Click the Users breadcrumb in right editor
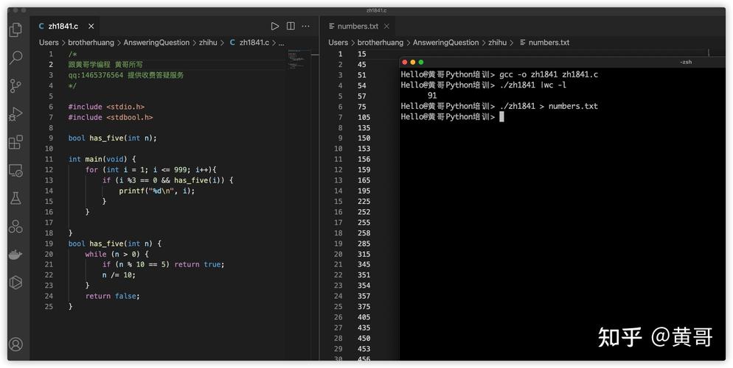Image resolution: width=733 pixels, height=368 pixels. tap(338, 43)
